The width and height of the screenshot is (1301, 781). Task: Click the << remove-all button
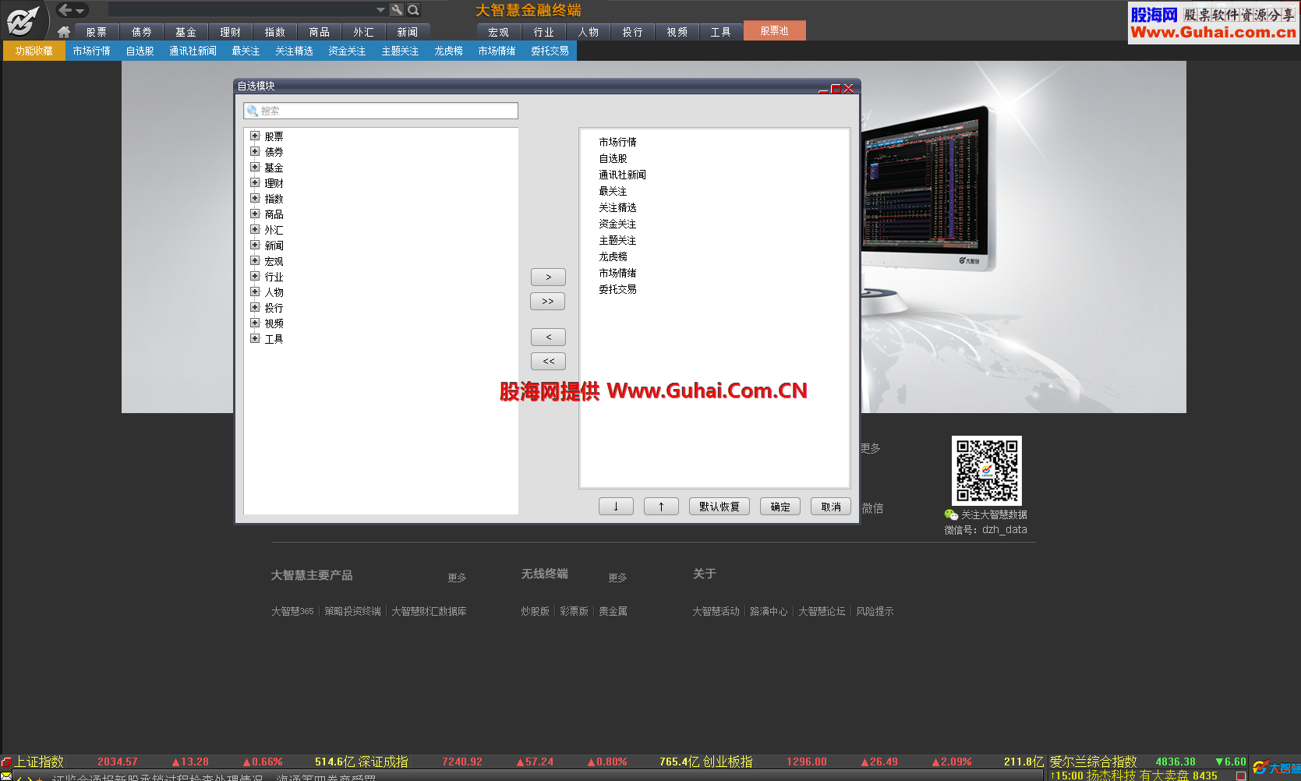click(x=548, y=361)
